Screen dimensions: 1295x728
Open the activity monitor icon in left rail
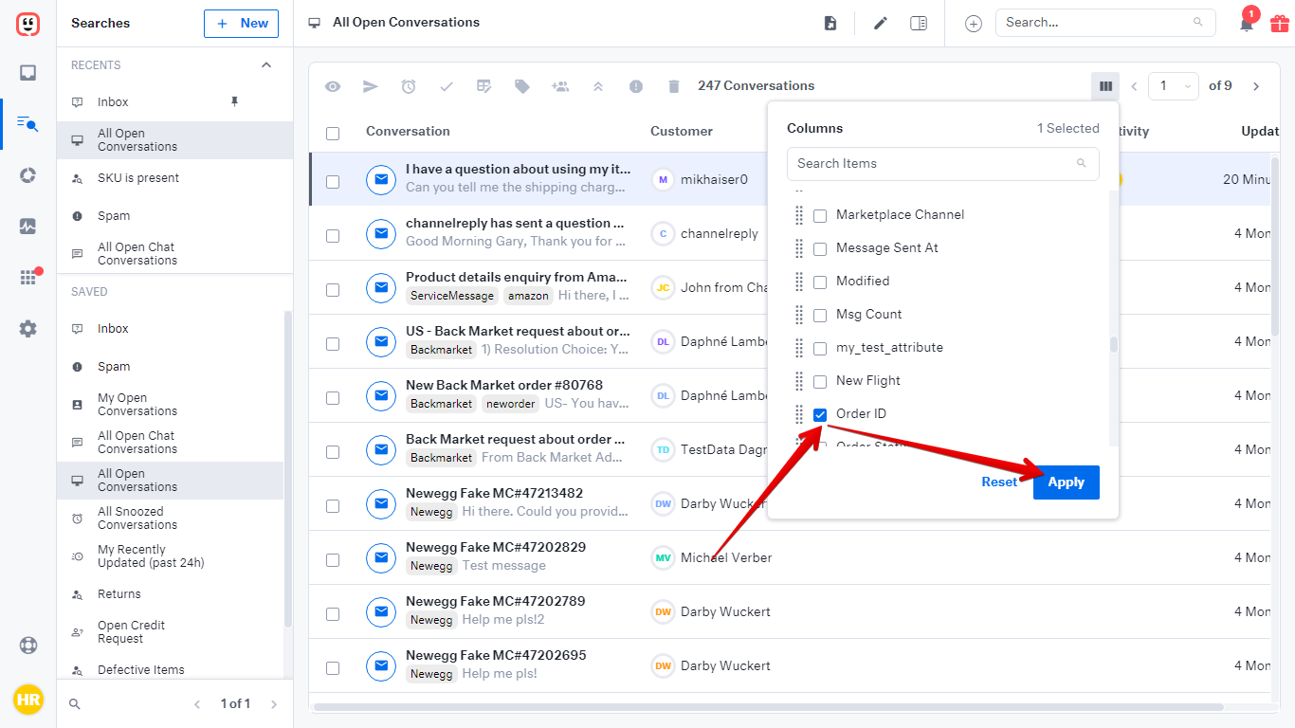pos(27,227)
